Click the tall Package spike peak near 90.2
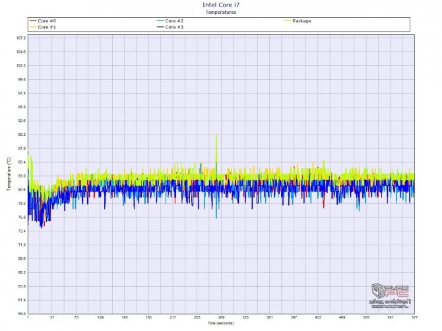The width and height of the screenshot is (442, 331). 216,135
